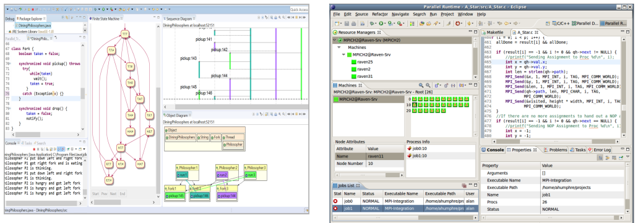This screenshot has height=223, width=638.
Task: Click green Run icon in left Eclipse toolbar
Action: click(103, 9)
